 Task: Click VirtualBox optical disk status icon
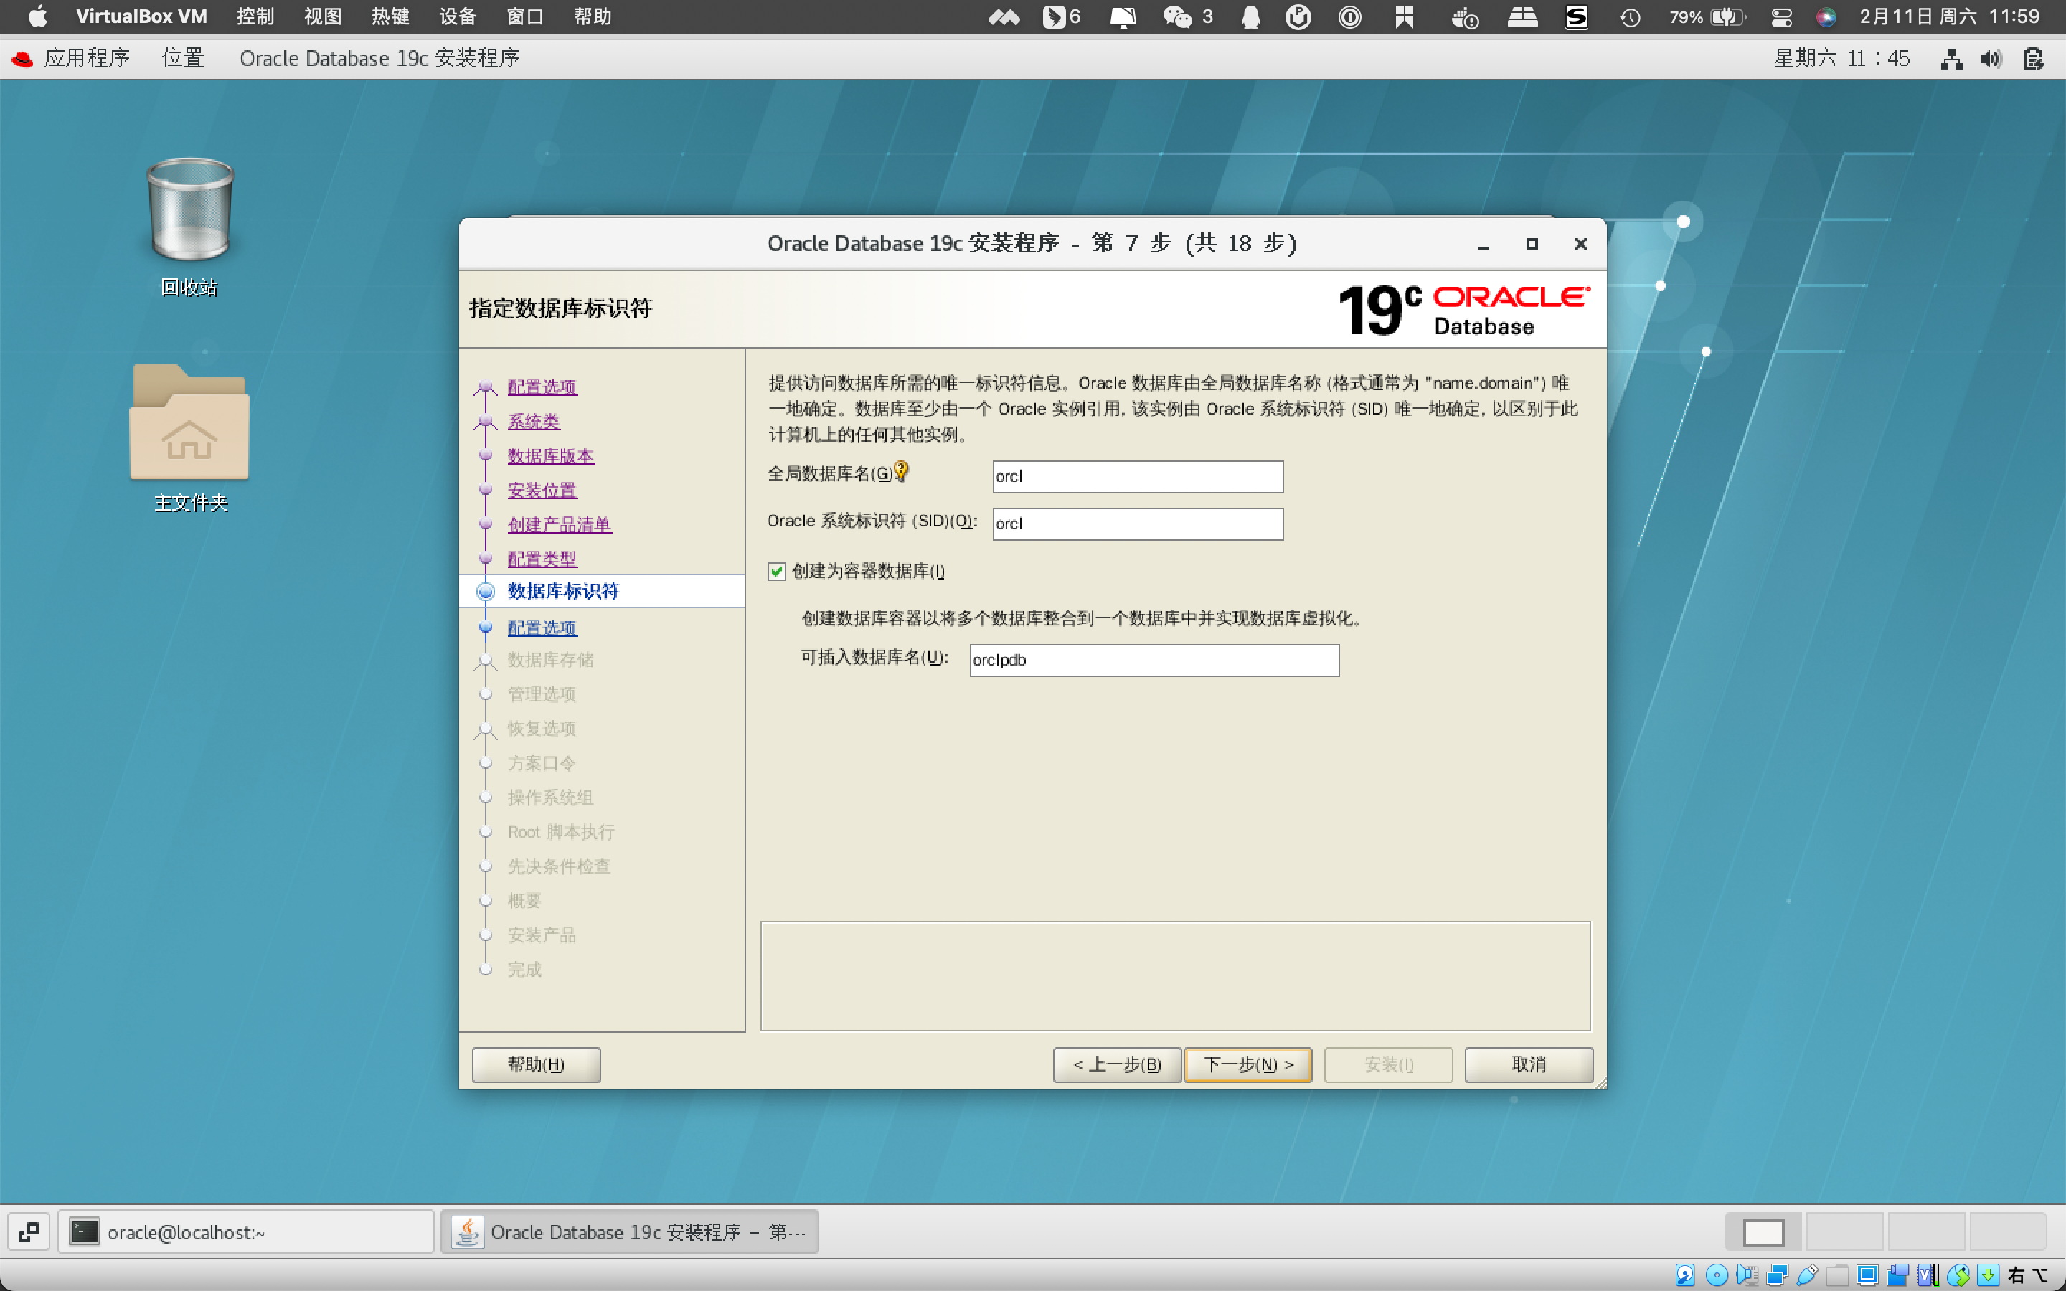pyautogui.click(x=1716, y=1275)
